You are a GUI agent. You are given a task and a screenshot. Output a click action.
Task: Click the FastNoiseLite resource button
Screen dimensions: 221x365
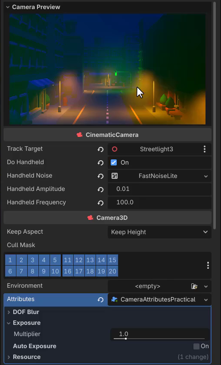point(154,176)
